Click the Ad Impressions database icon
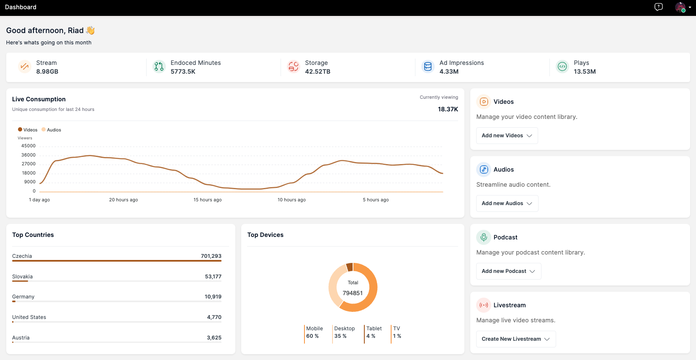Screen dimensions: 696x360 [x=428, y=67]
